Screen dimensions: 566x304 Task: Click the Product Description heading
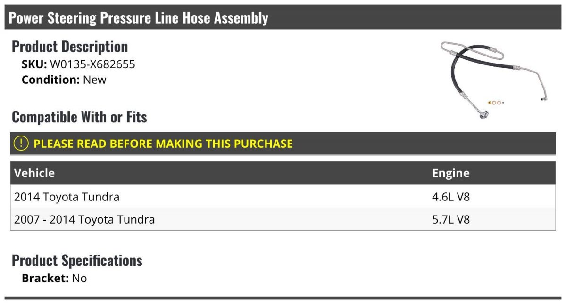click(70, 47)
